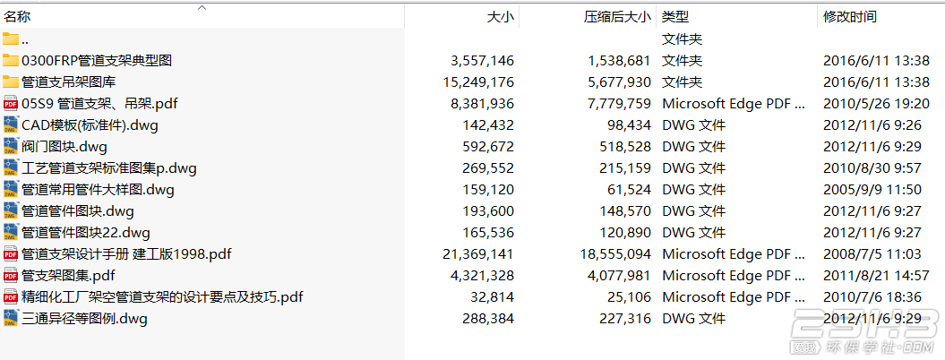This screenshot has height=360, width=945.
Task: Click the 压缩后大小 column header
Action: click(617, 17)
